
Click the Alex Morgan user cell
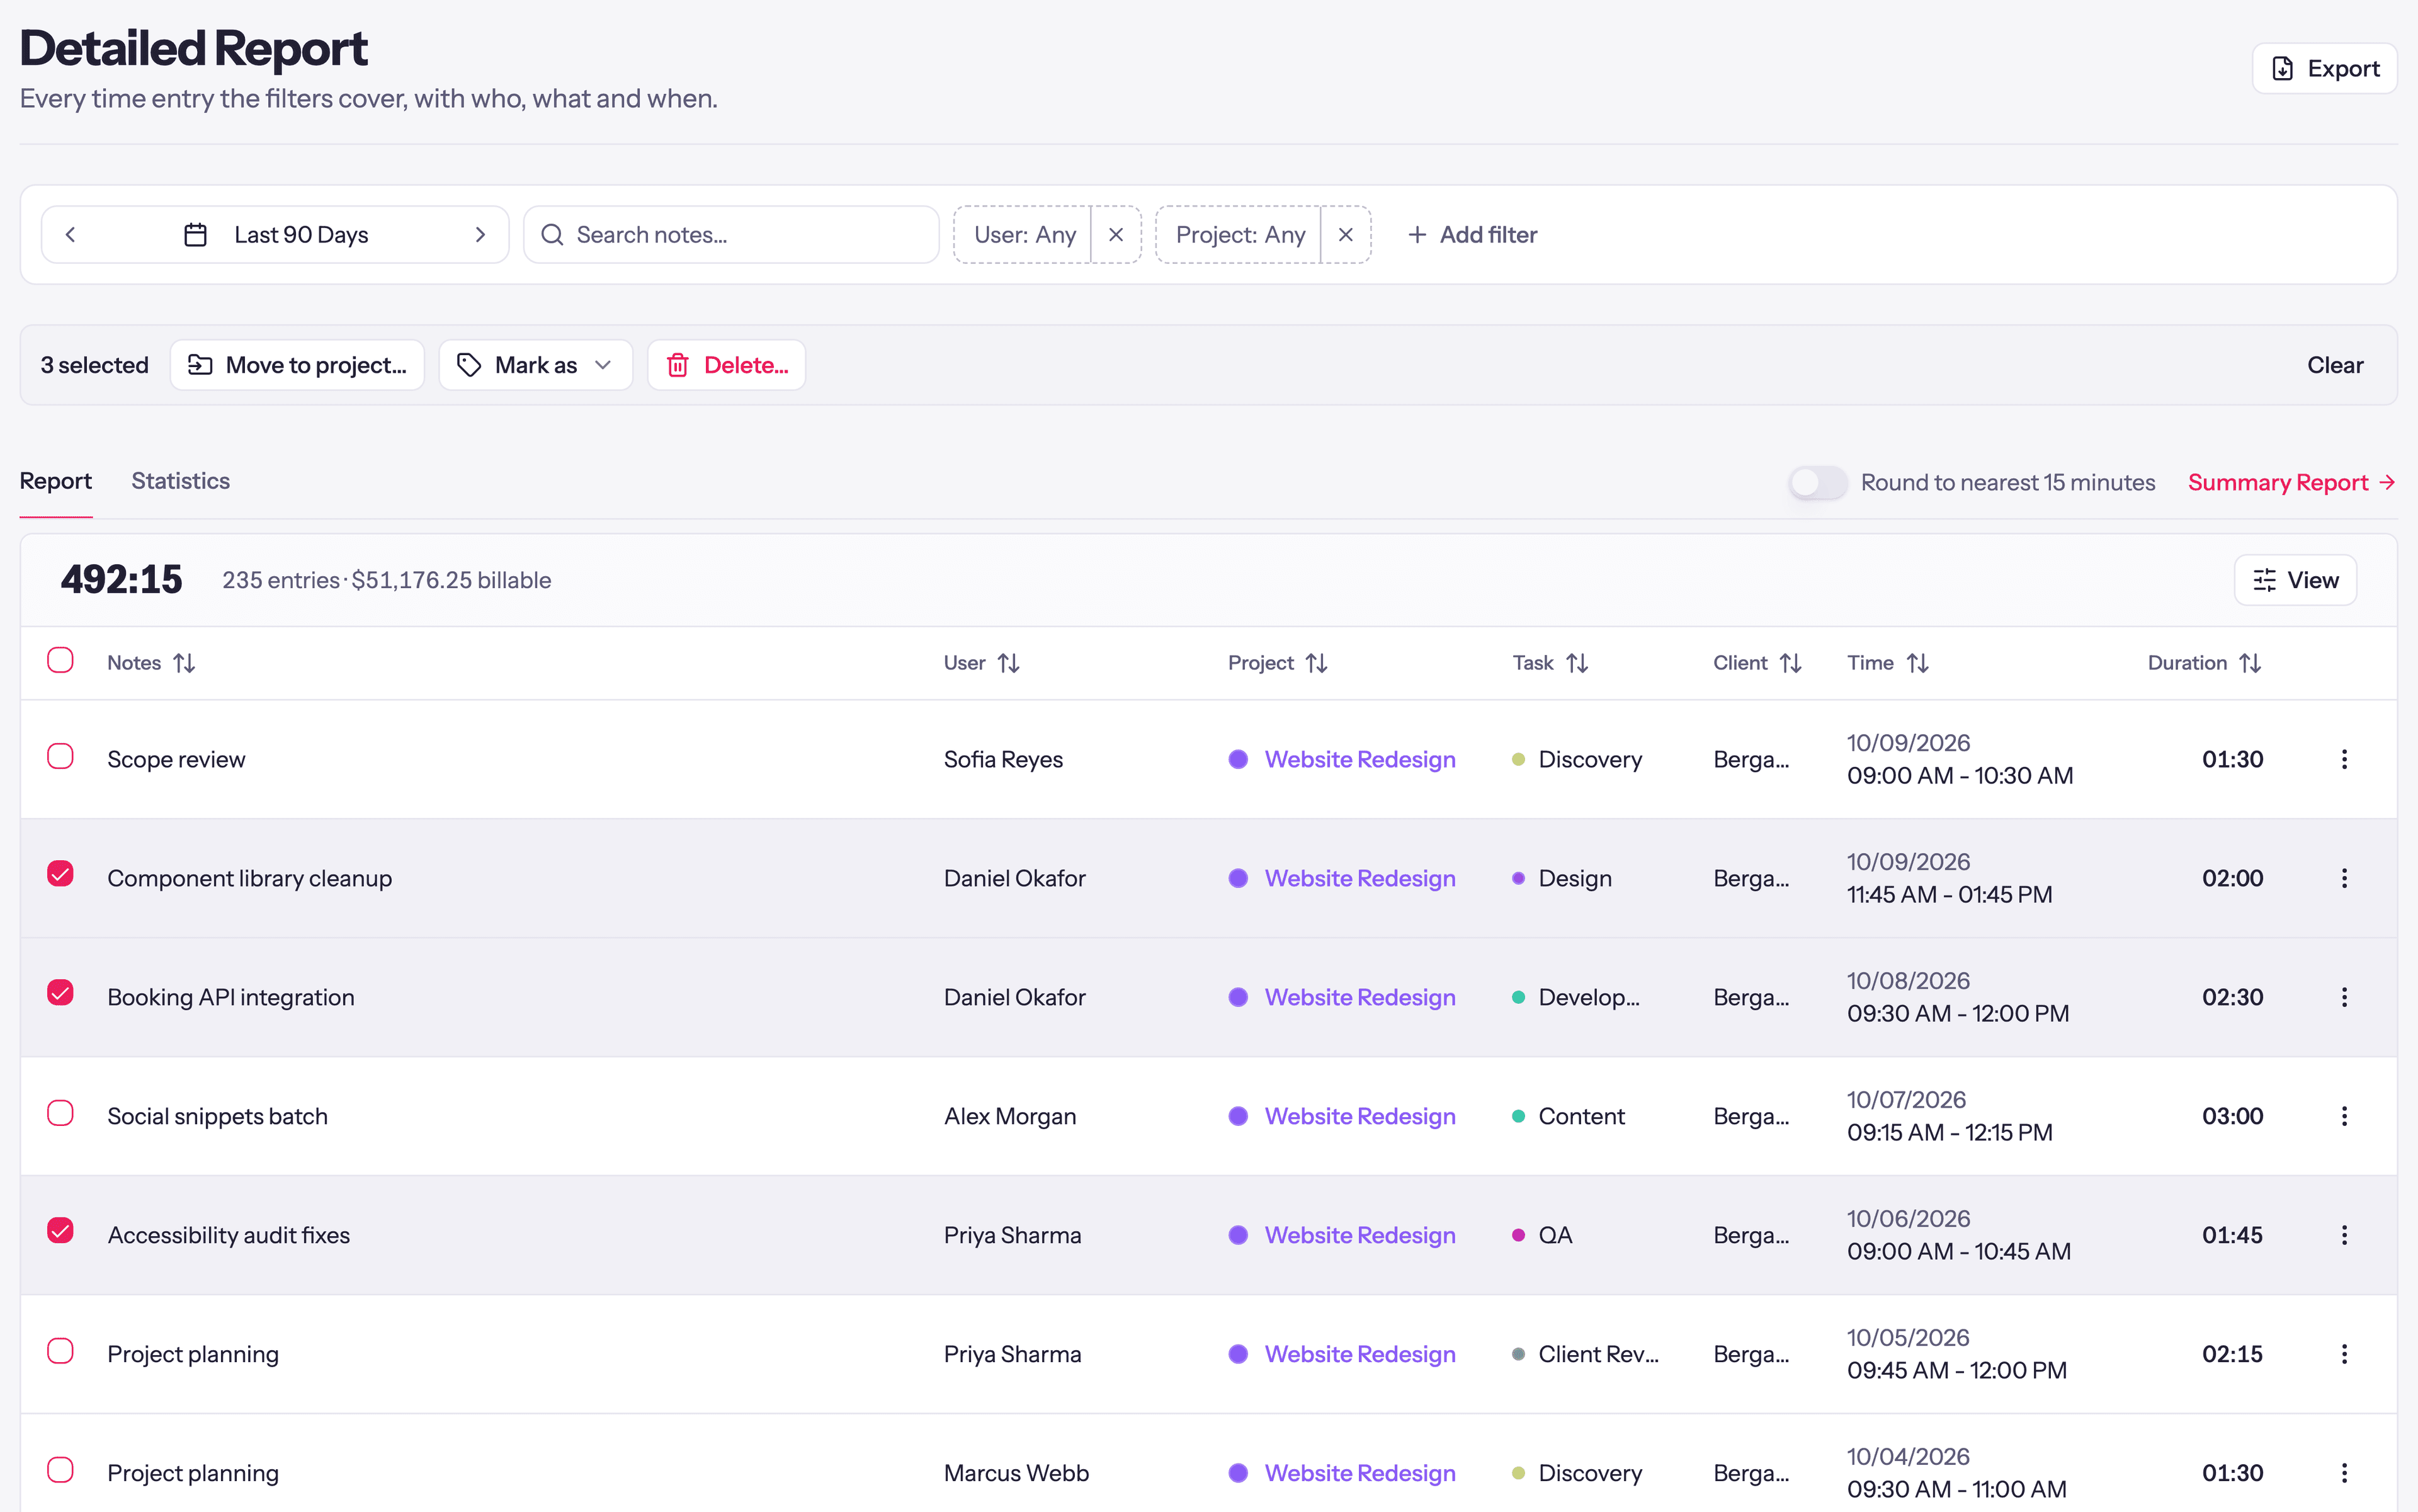(x=1010, y=1116)
